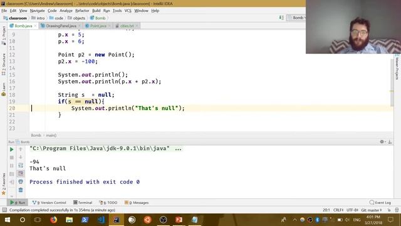Open the File menu
This screenshot has width=401, height=226.
point(4,11)
